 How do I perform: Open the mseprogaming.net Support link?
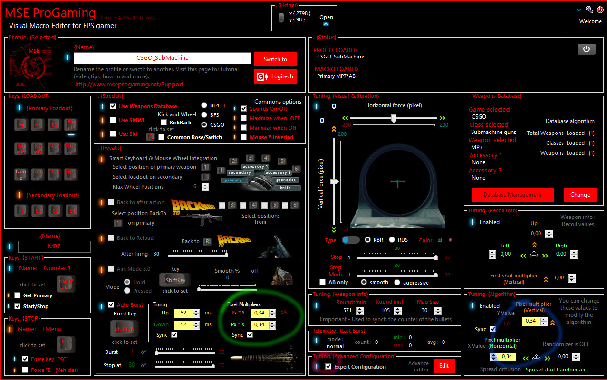tap(129, 85)
